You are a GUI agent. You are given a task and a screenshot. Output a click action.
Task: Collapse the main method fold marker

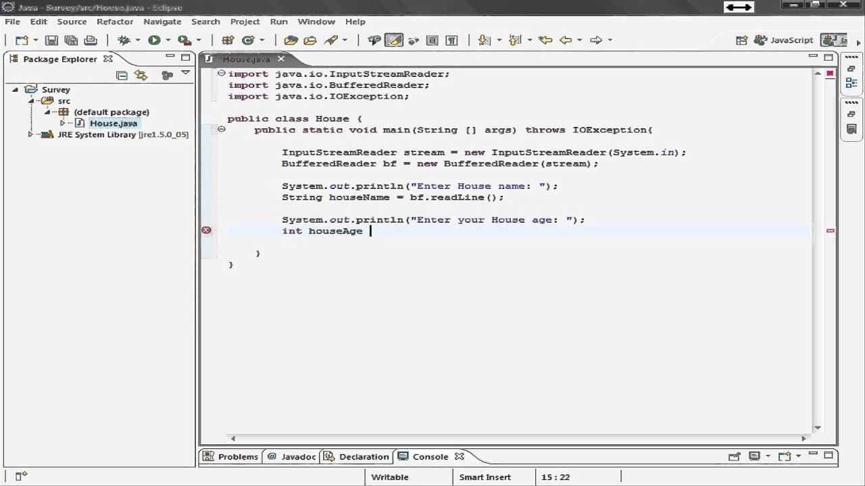click(221, 130)
